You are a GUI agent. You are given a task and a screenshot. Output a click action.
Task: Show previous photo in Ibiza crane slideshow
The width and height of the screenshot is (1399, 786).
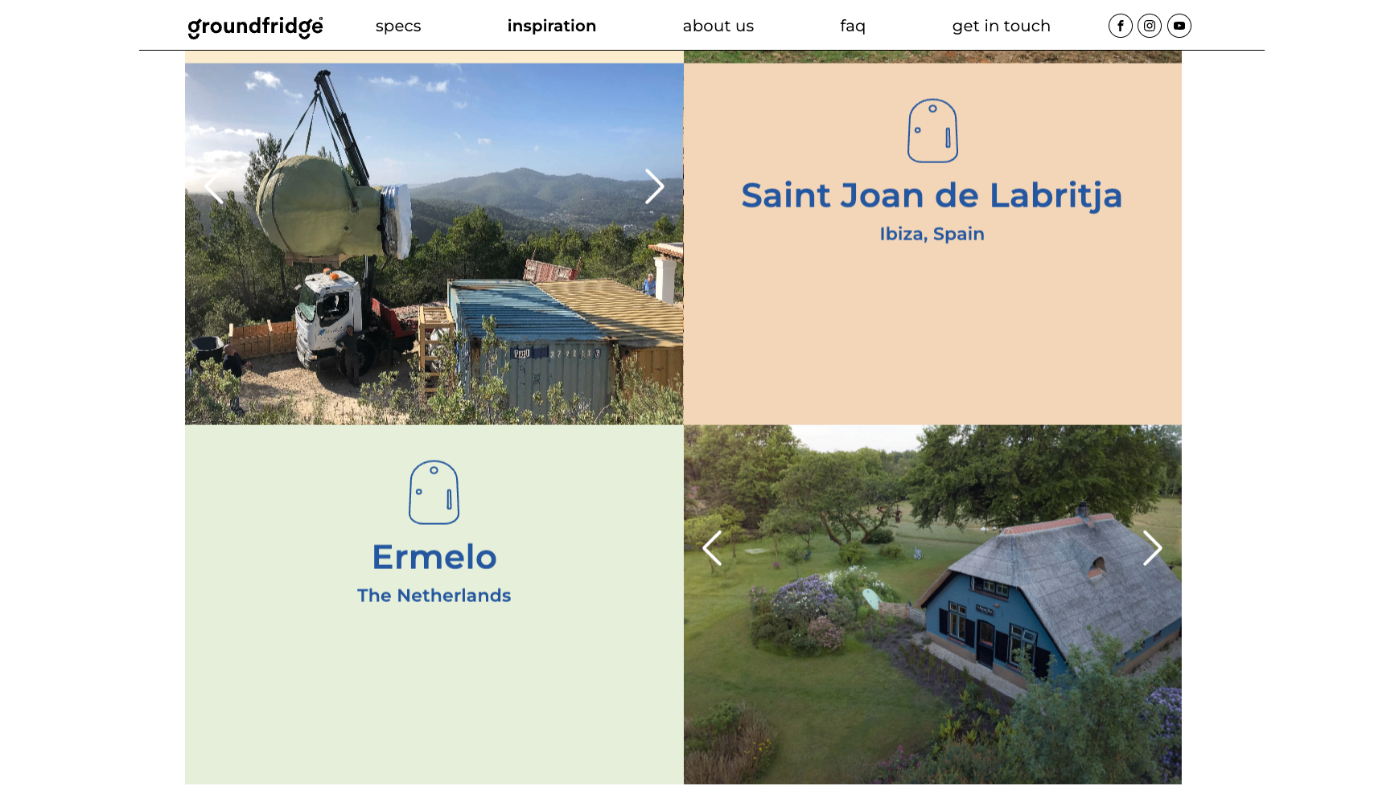[214, 186]
